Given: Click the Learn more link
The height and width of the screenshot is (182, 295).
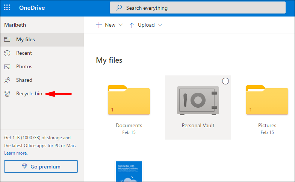Looking at the screenshot, I should click(16, 153).
